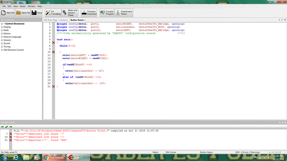The image size is (287, 161).
Task: Open Chrome from the Windows taskbar
Action: [x=54, y=157]
